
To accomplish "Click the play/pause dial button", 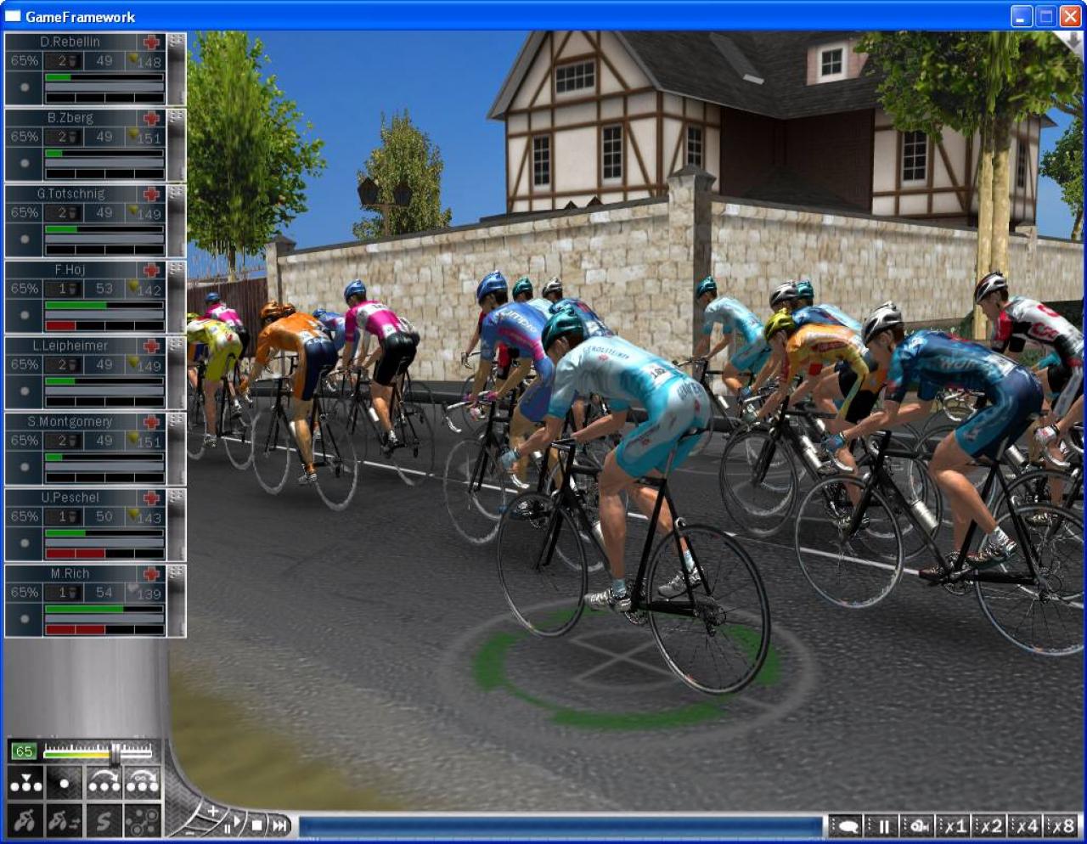I will pos(233,824).
